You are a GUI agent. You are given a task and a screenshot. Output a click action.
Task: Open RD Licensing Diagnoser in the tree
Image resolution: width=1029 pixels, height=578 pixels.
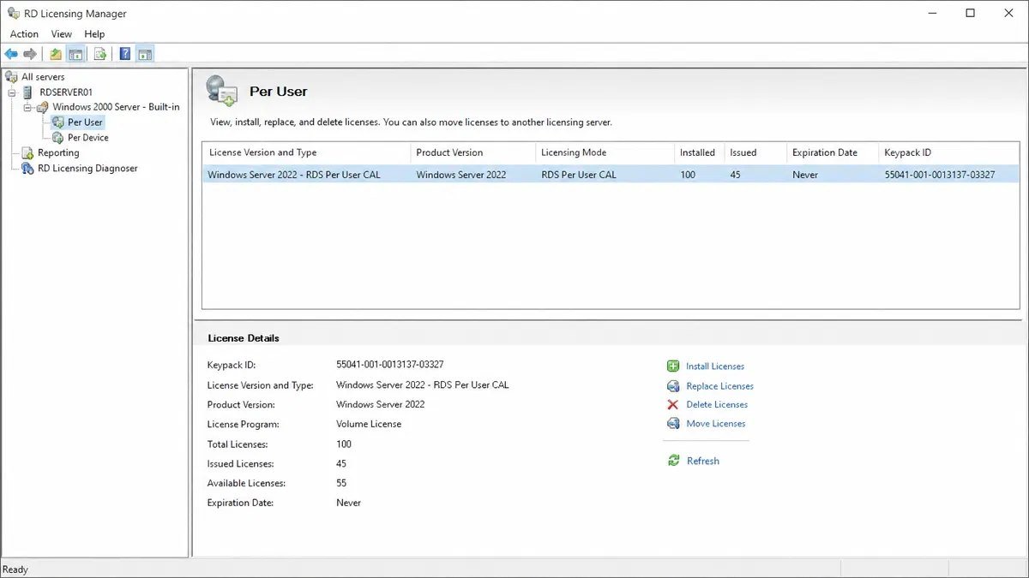pyautogui.click(x=87, y=169)
